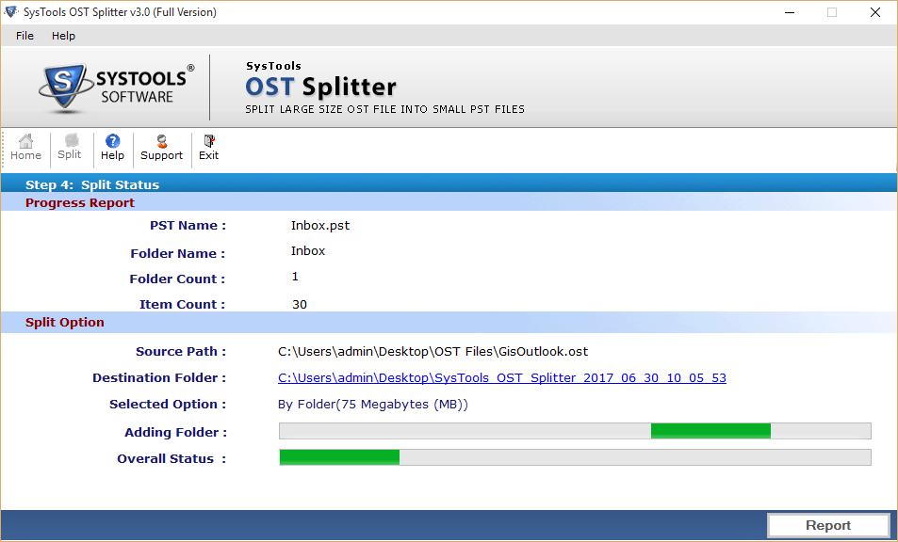Screen dimensions: 898x542
Task: Select the source path GisOutlook.ost text
Action: (x=433, y=352)
